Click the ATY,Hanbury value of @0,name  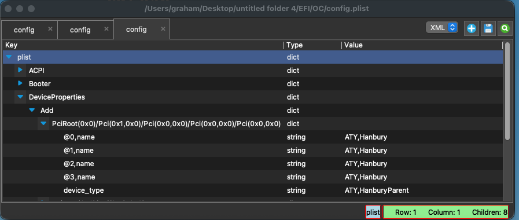[x=366, y=137]
